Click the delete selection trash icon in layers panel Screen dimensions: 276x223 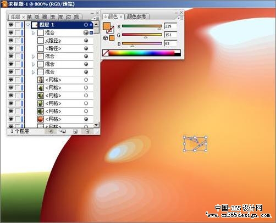click(x=87, y=131)
